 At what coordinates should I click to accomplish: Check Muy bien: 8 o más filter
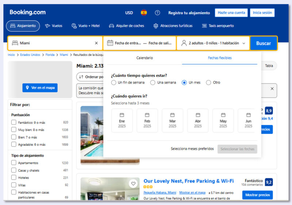[14, 129]
